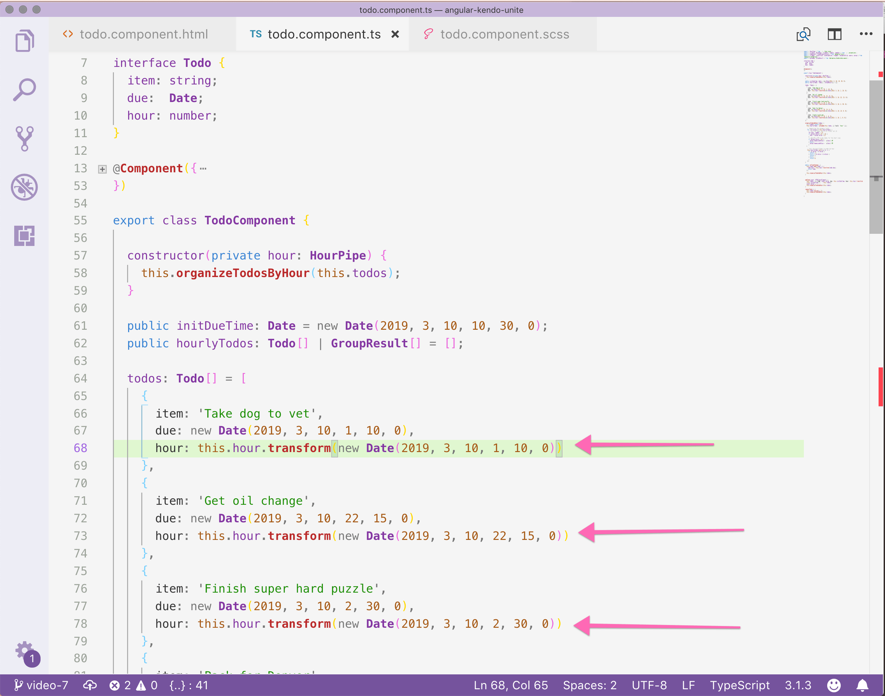Open the Source Control view

pos(24,139)
